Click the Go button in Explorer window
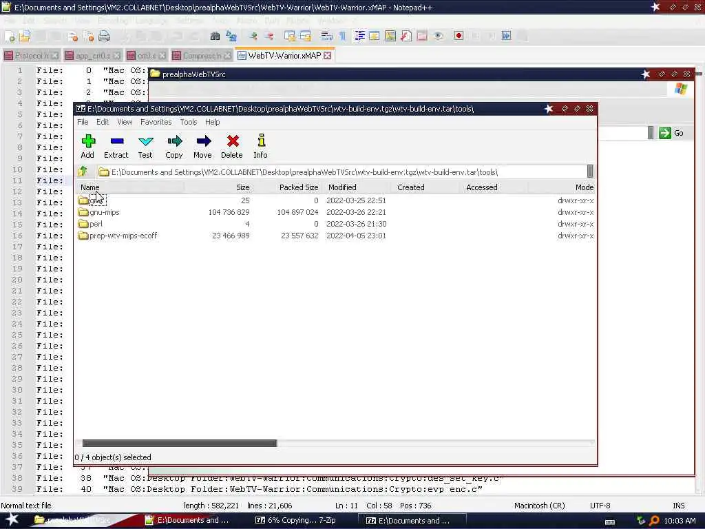Screen dimensions: 705x529 coord(671,133)
